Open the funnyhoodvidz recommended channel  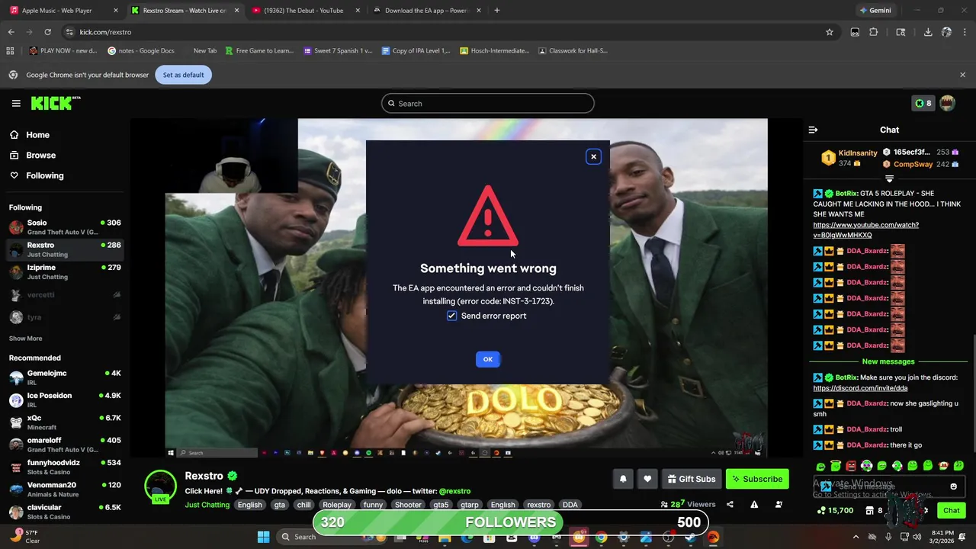tap(65, 467)
